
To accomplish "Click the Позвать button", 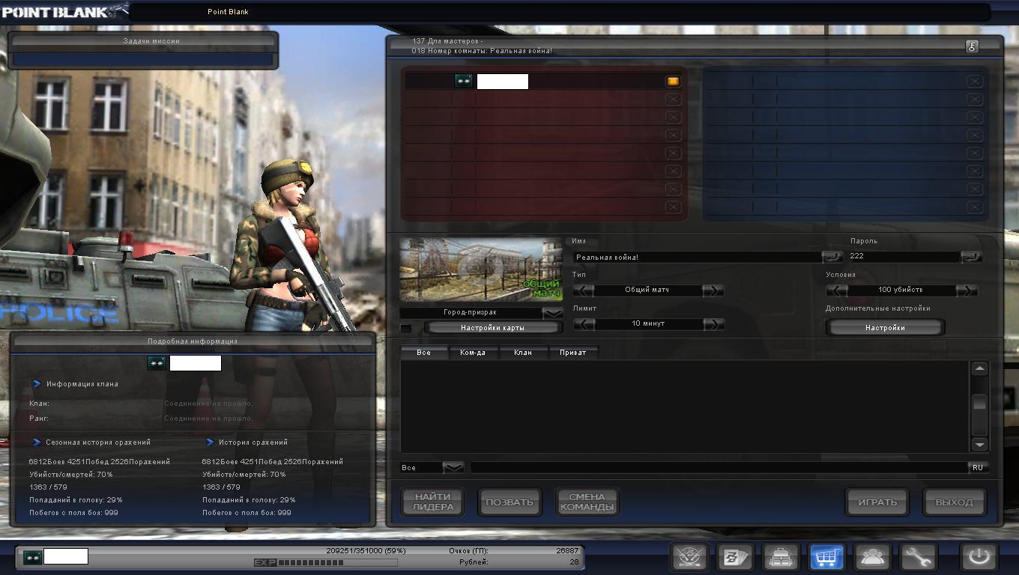I will (509, 502).
